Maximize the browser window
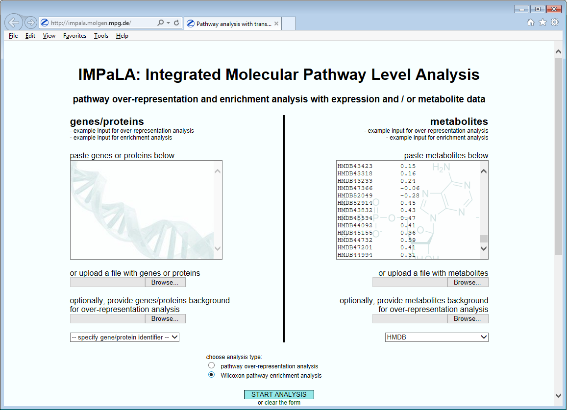The height and width of the screenshot is (410, 567). click(538, 9)
